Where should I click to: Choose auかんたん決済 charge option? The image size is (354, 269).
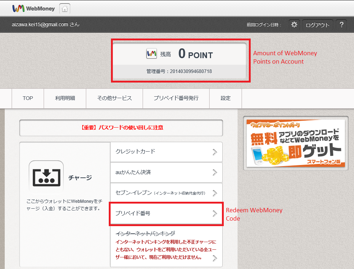coord(166,173)
